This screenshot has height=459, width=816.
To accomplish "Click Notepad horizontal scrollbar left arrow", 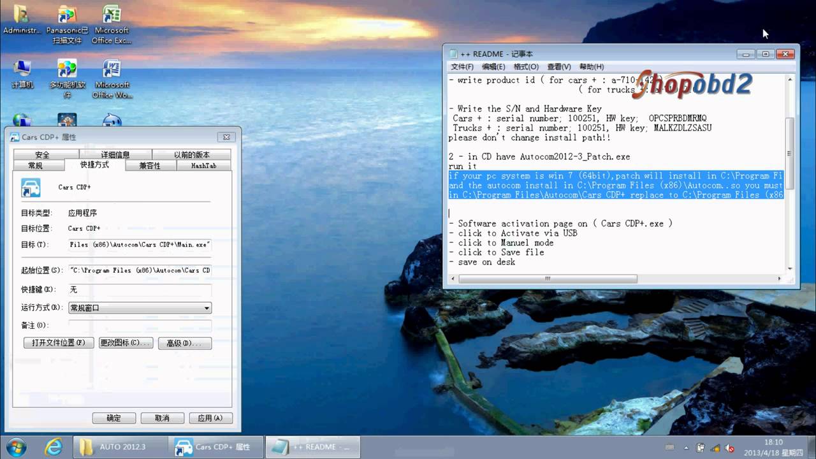I will 453,279.
